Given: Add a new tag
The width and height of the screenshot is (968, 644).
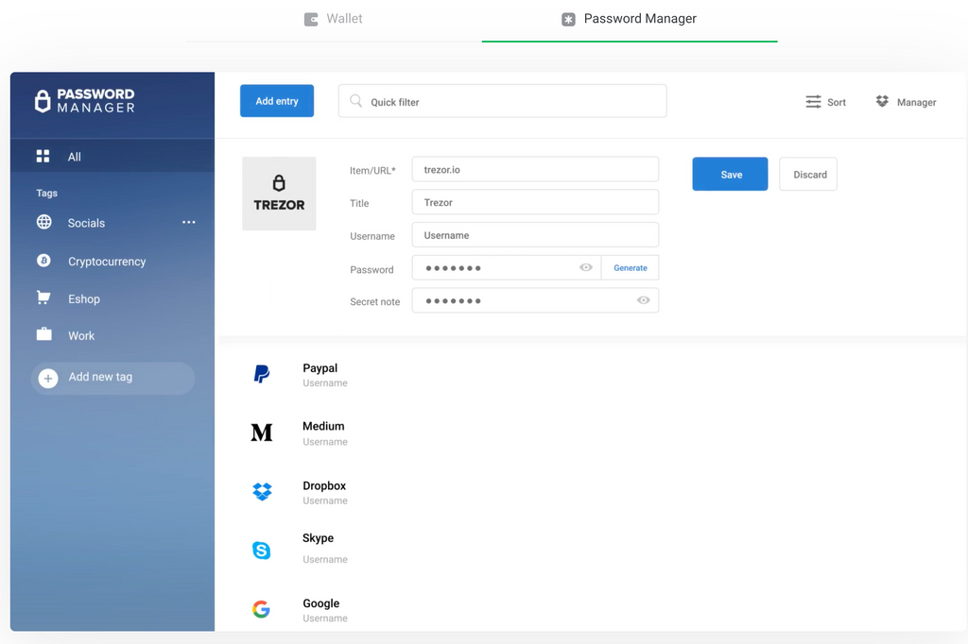Looking at the screenshot, I should (113, 378).
